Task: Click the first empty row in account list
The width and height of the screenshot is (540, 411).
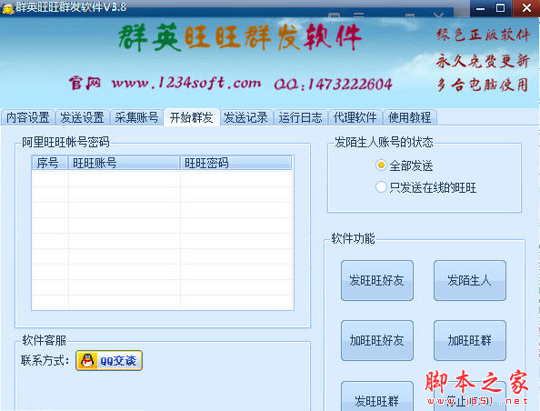Action: [x=162, y=179]
